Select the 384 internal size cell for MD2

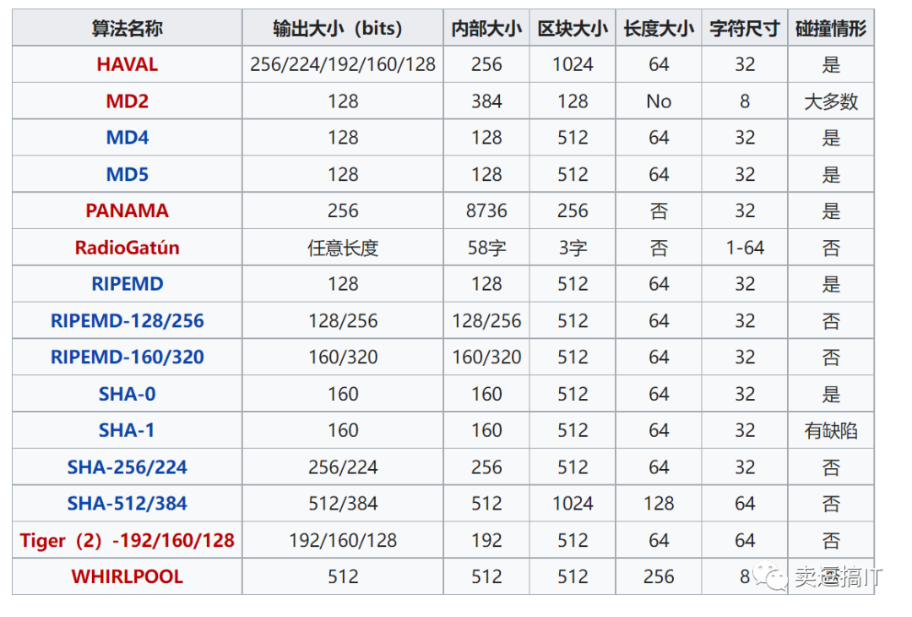click(x=486, y=101)
